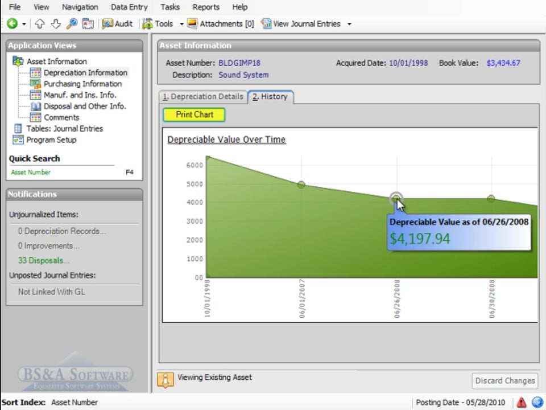Click the Audit toolbar icon

[x=107, y=24]
